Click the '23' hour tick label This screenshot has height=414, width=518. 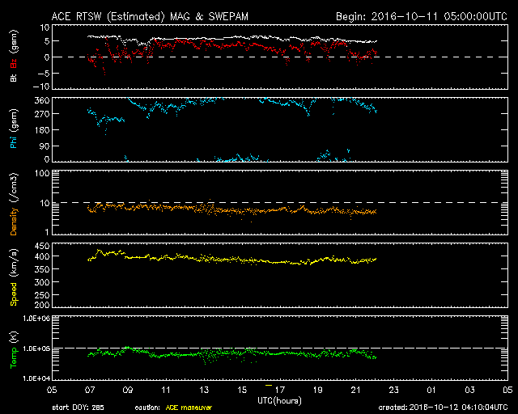[394, 391]
